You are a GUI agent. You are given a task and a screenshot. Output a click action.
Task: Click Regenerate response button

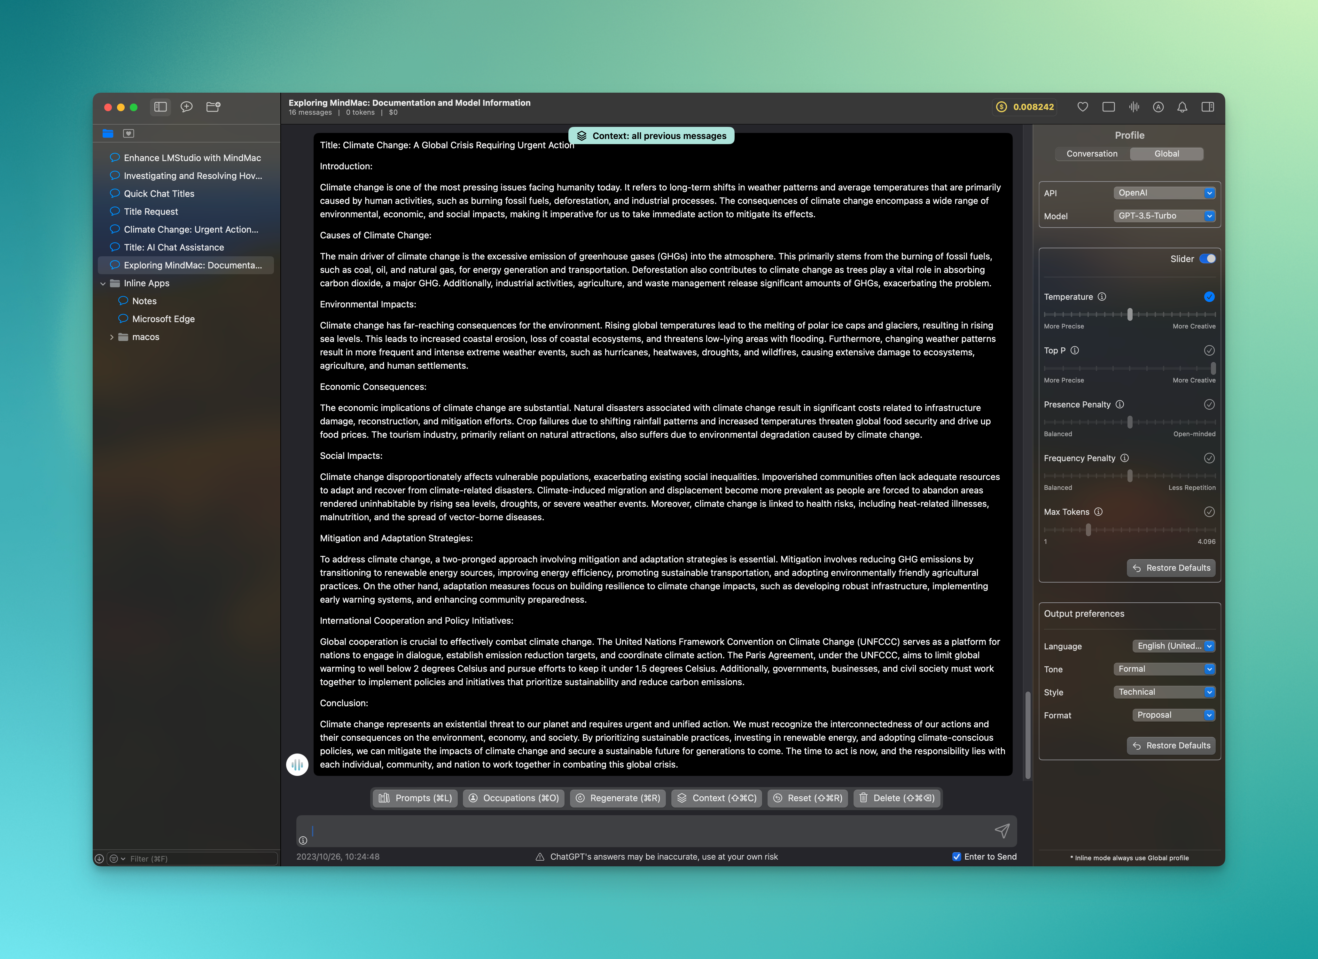617,798
